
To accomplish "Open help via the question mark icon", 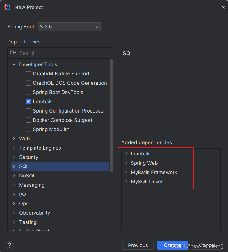I will 10,245.
